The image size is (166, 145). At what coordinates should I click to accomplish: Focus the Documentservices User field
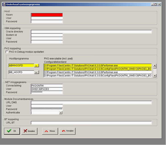click(47, 106)
